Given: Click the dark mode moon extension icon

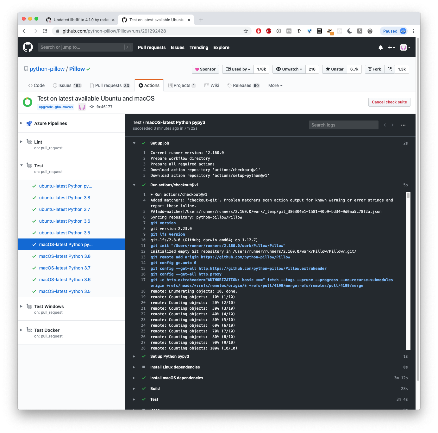Looking at the screenshot, I should pyautogui.click(x=350, y=31).
